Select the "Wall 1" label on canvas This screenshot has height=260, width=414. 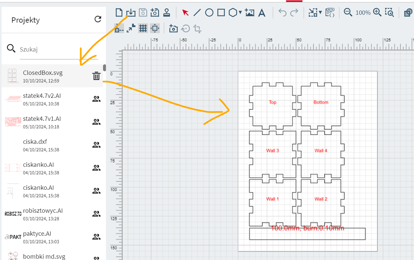click(273, 199)
